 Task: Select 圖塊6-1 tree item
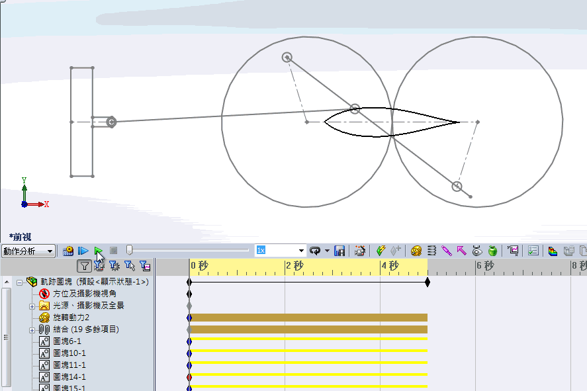[x=67, y=341]
